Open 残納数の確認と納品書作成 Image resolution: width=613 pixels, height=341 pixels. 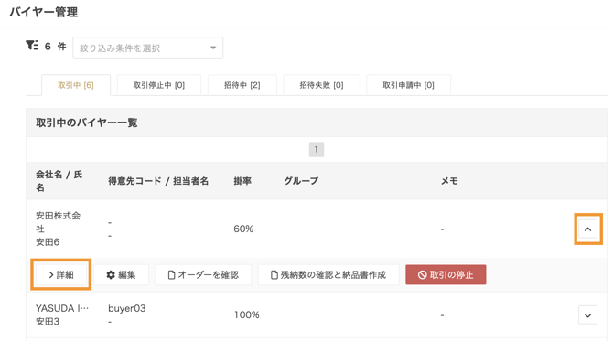coord(328,274)
